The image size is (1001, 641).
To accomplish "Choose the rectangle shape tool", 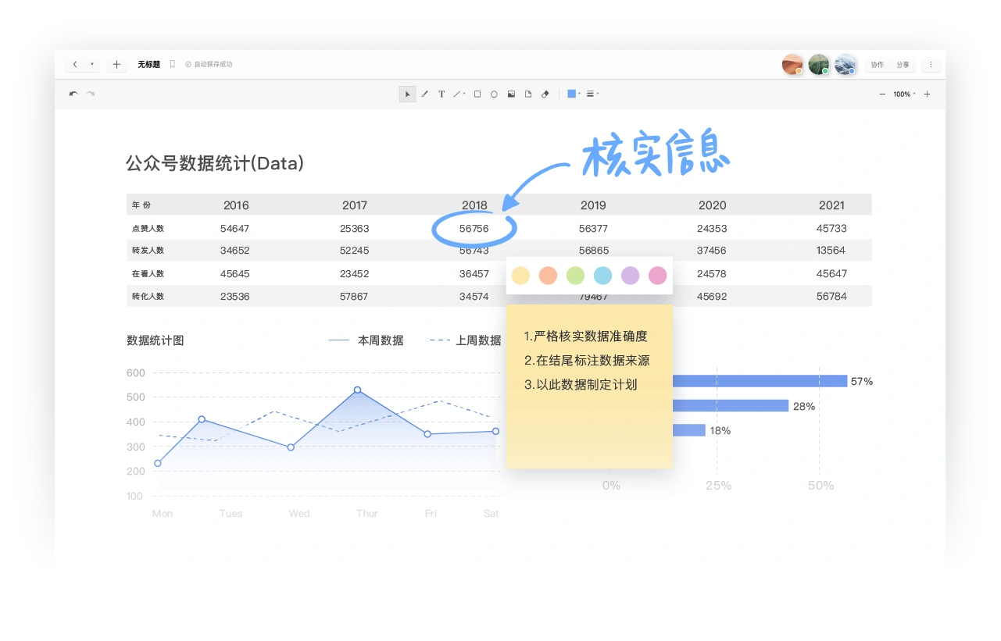I will click(477, 94).
